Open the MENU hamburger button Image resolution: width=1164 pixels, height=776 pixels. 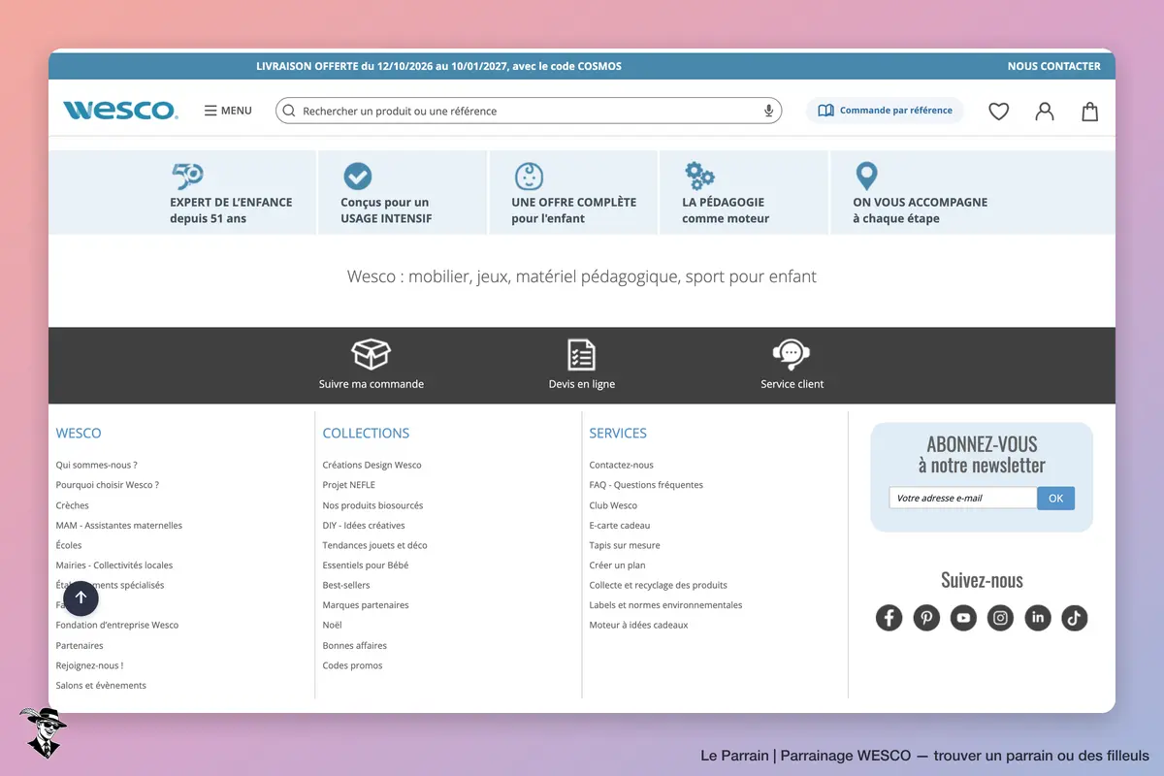228,111
